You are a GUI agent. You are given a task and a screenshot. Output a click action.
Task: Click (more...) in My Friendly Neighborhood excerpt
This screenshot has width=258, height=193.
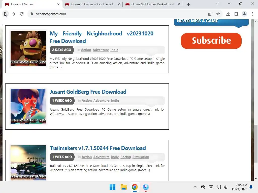(x=56, y=67)
